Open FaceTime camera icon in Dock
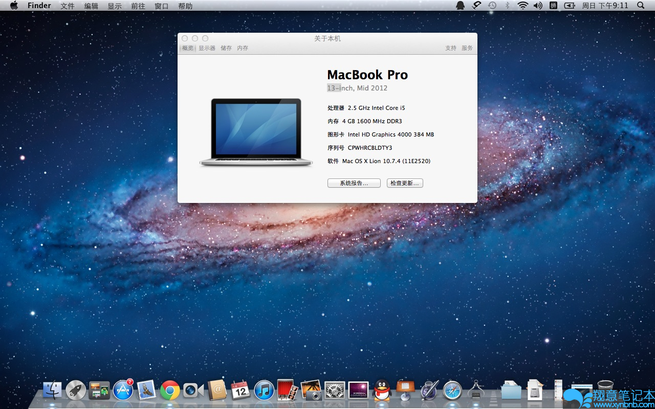 (193, 391)
